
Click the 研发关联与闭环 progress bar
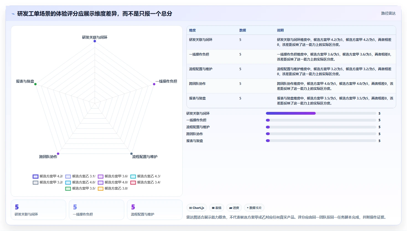pos(321,113)
